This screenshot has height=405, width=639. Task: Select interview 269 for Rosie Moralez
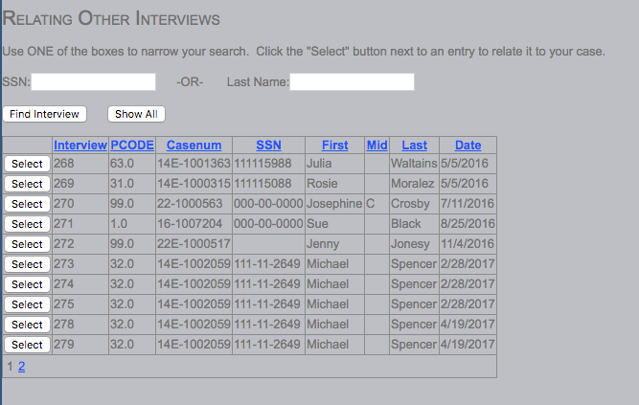tap(27, 184)
